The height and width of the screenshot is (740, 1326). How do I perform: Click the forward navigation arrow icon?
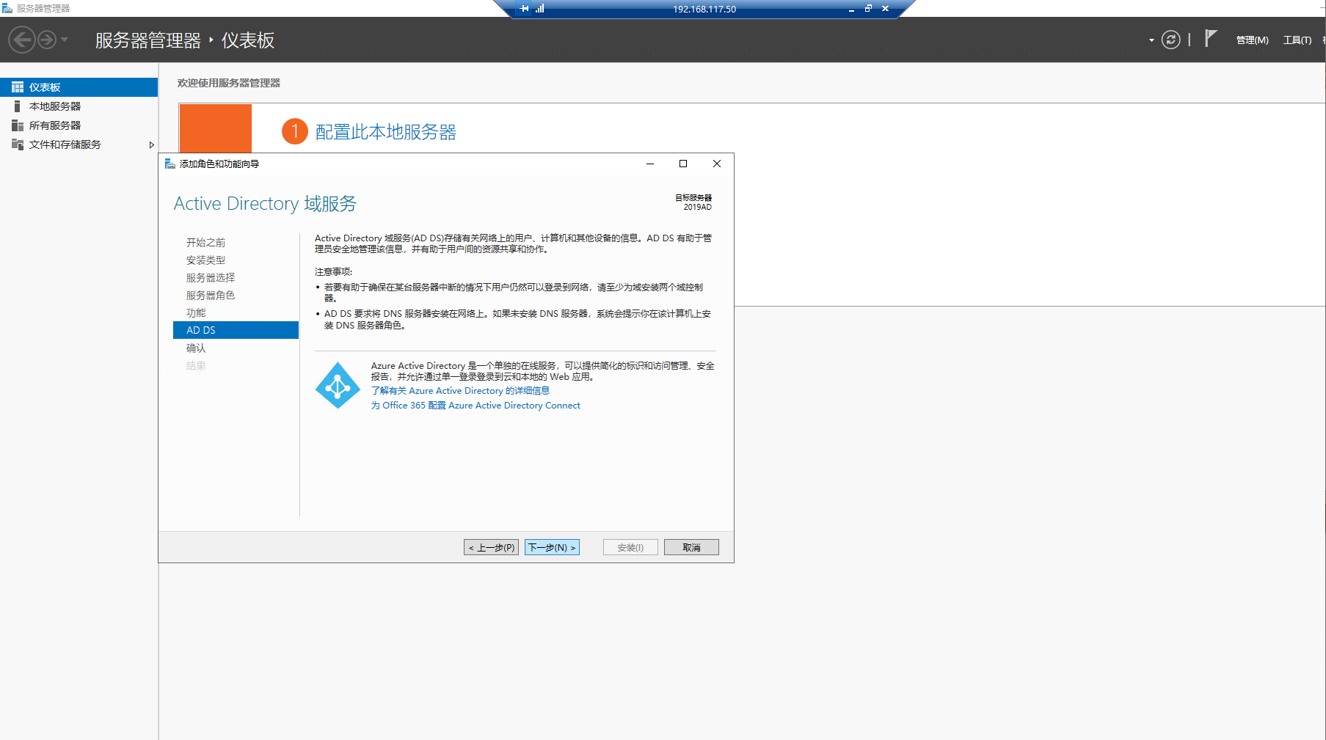point(47,40)
